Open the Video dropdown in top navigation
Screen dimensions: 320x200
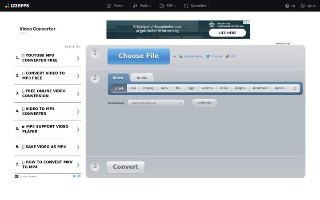[116, 6]
